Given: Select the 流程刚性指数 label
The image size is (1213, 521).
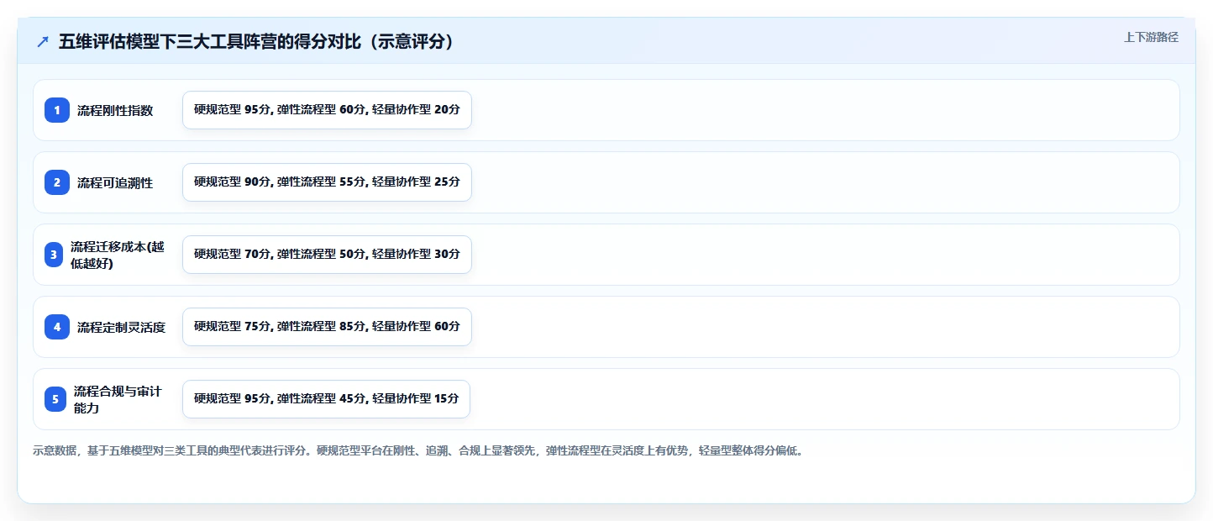Looking at the screenshot, I should tap(115, 110).
